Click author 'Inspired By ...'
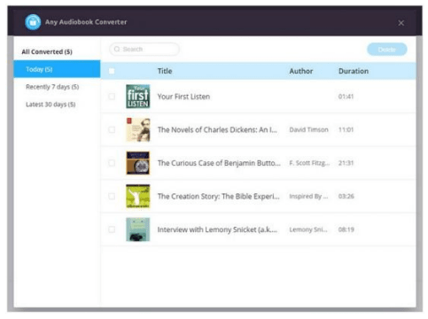The width and height of the screenshot is (428, 319). [308, 197]
